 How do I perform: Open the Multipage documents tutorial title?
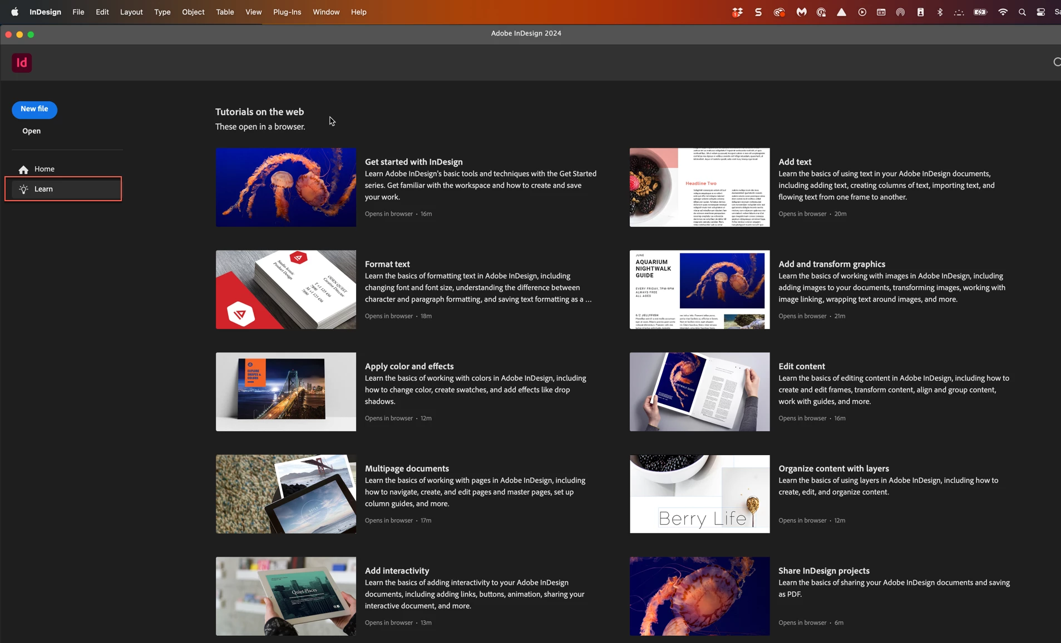tap(407, 468)
